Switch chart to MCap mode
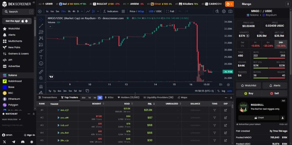 click(x=141, y=11)
